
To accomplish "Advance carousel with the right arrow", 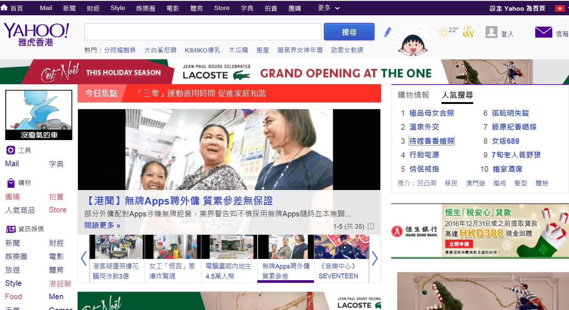I will [375, 258].
